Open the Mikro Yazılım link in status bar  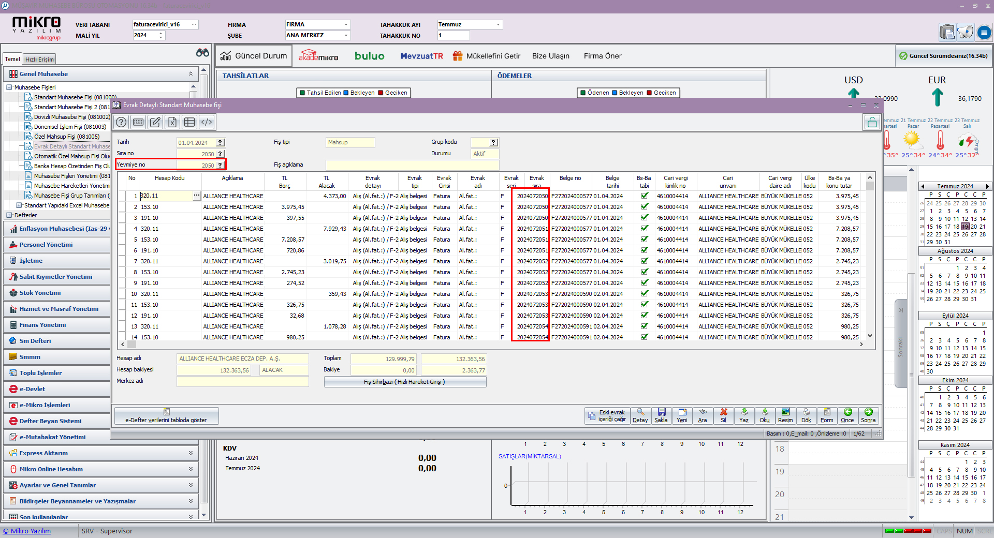coord(27,531)
